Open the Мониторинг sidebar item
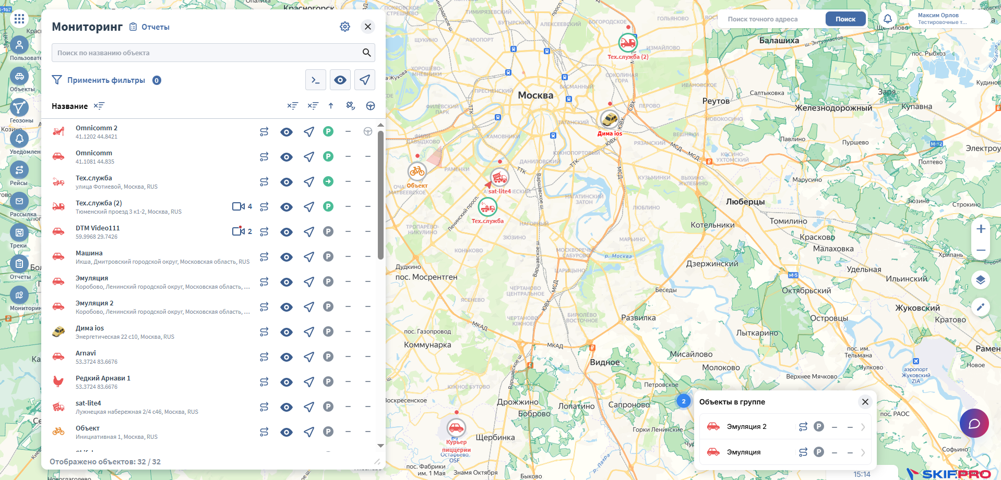 (x=19, y=295)
